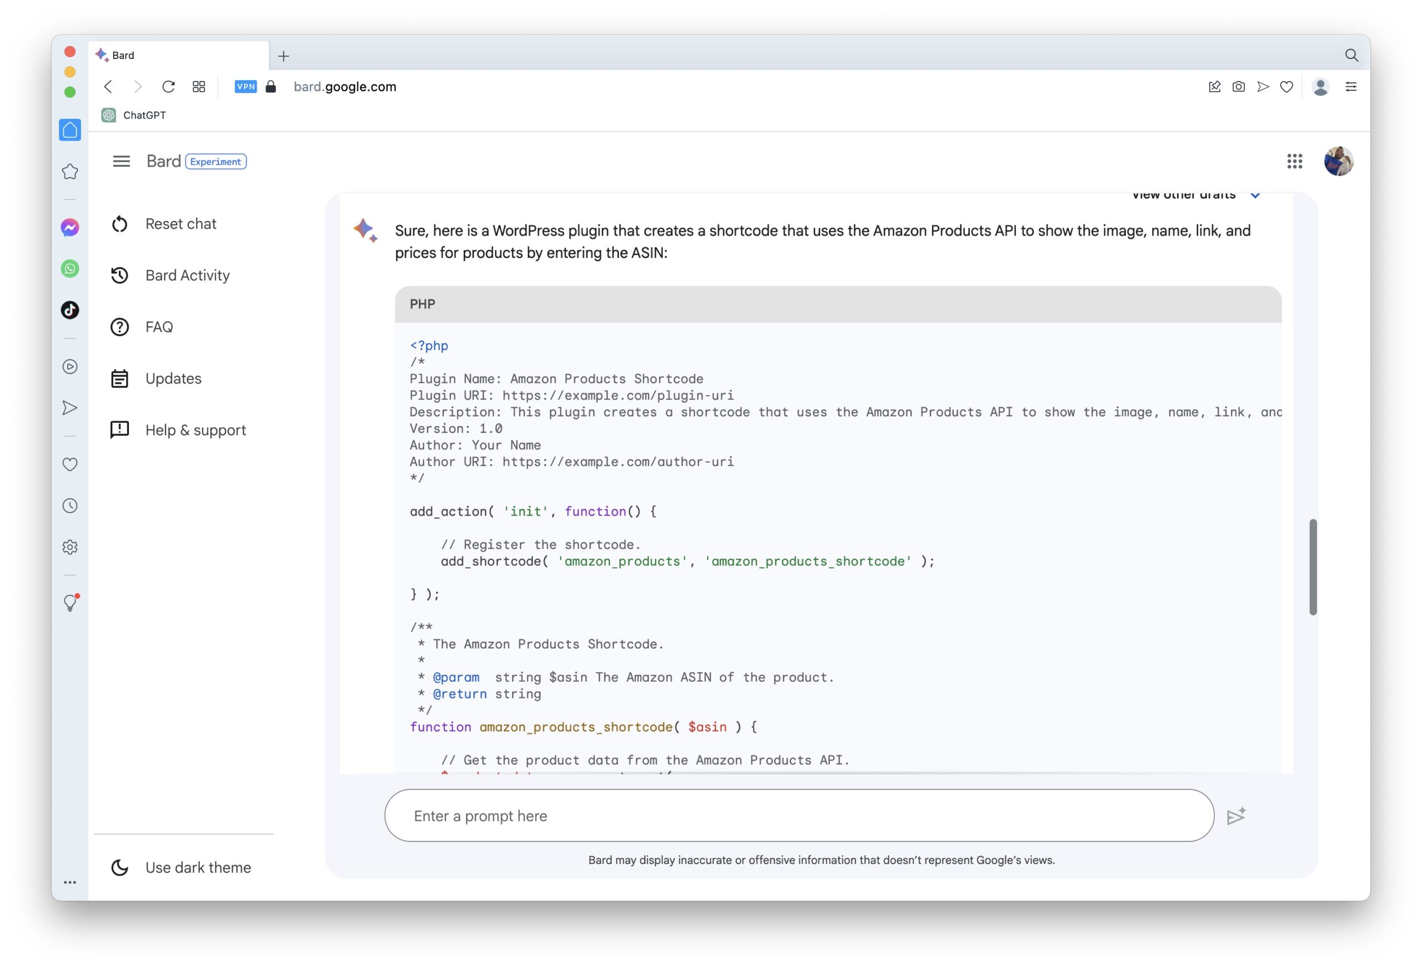Image resolution: width=1422 pixels, height=969 pixels.
Task: Open TikTok from the browser sidebar
Action: tap(70, 309)
